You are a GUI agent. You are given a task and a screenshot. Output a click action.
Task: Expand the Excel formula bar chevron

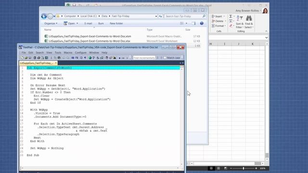coord(266,37)
